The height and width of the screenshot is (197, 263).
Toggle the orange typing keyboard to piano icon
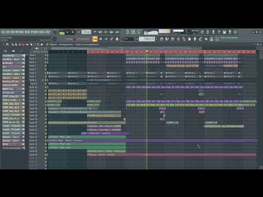95,39
